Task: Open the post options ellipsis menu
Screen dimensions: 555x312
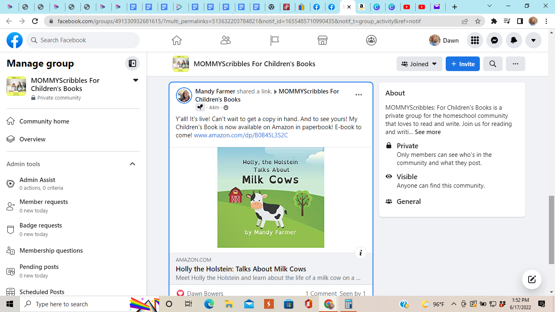Action: click(359, 95)
